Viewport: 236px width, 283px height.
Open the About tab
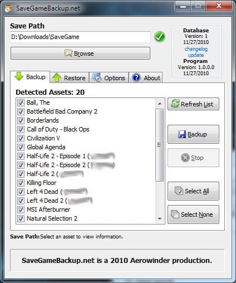[146, 77]
